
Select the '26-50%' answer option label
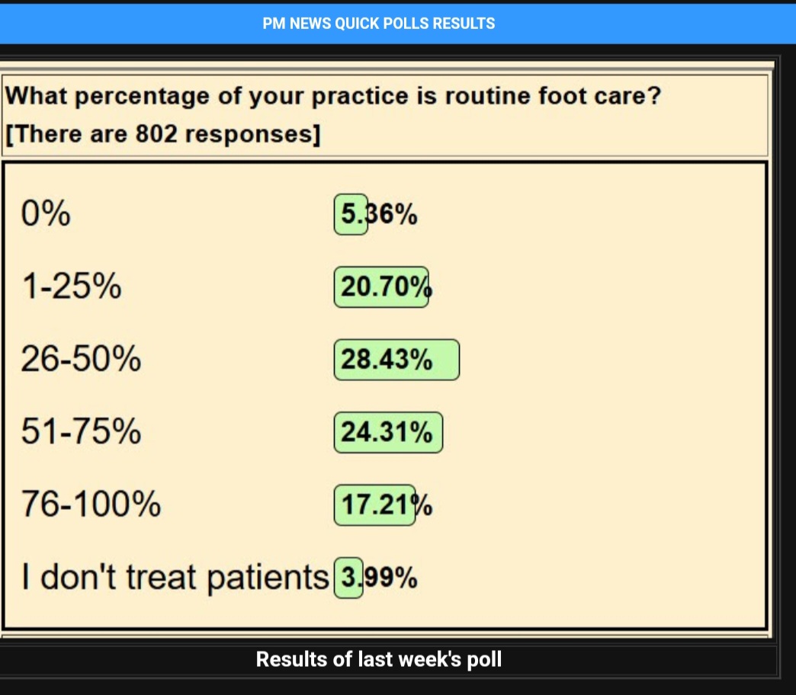(81, 360)
